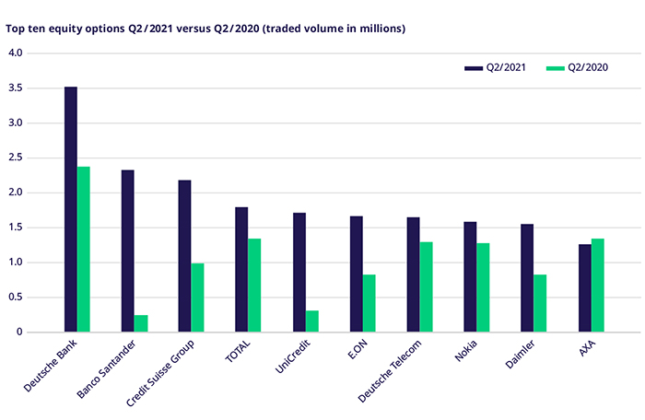Click the 4.0 y-axis tick label
Viewport: 645px width, 420px height.
click(14, 53)
